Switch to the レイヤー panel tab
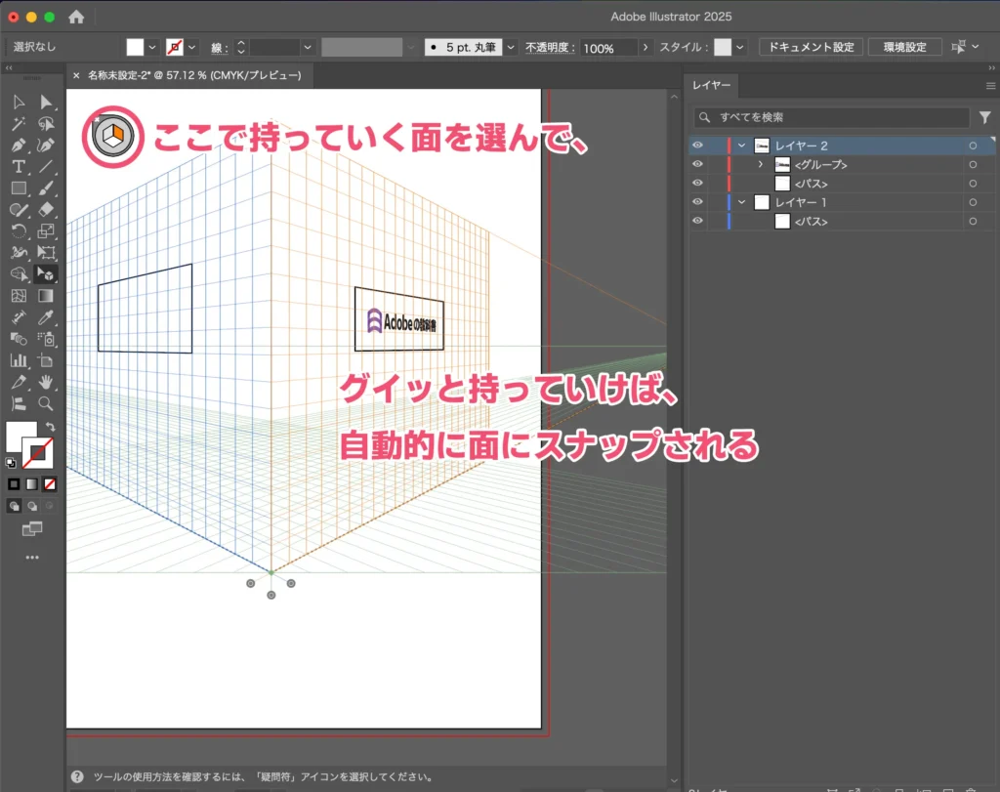 pos(712,85)
